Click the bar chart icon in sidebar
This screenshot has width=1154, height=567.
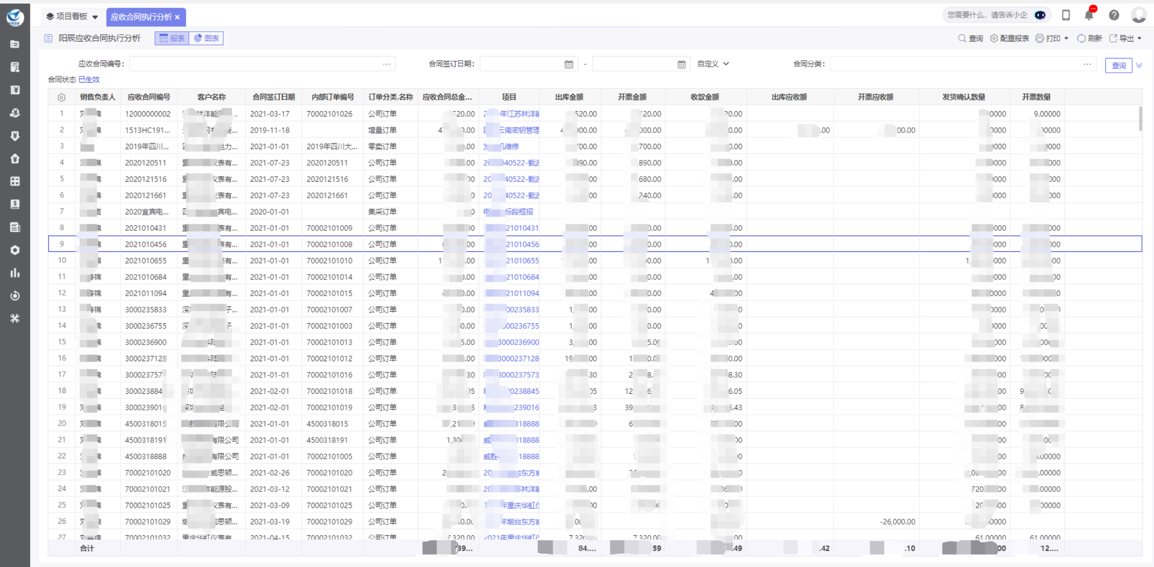pyautogui.click(x=15, y=273)
